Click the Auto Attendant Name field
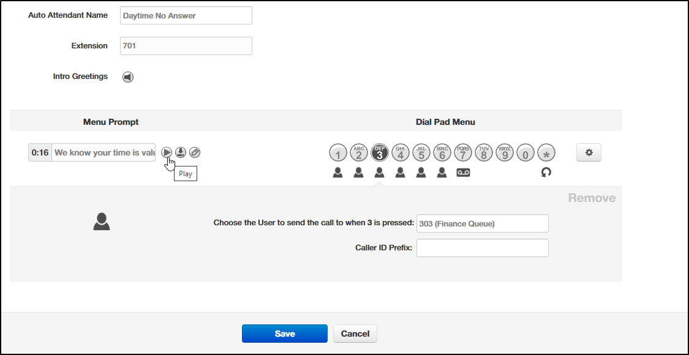Screen dimensions: 689x355 pos(186,15)
